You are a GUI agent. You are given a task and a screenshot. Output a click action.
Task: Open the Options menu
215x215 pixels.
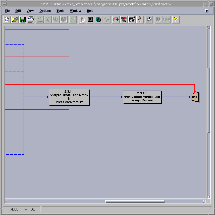point(45,11)
